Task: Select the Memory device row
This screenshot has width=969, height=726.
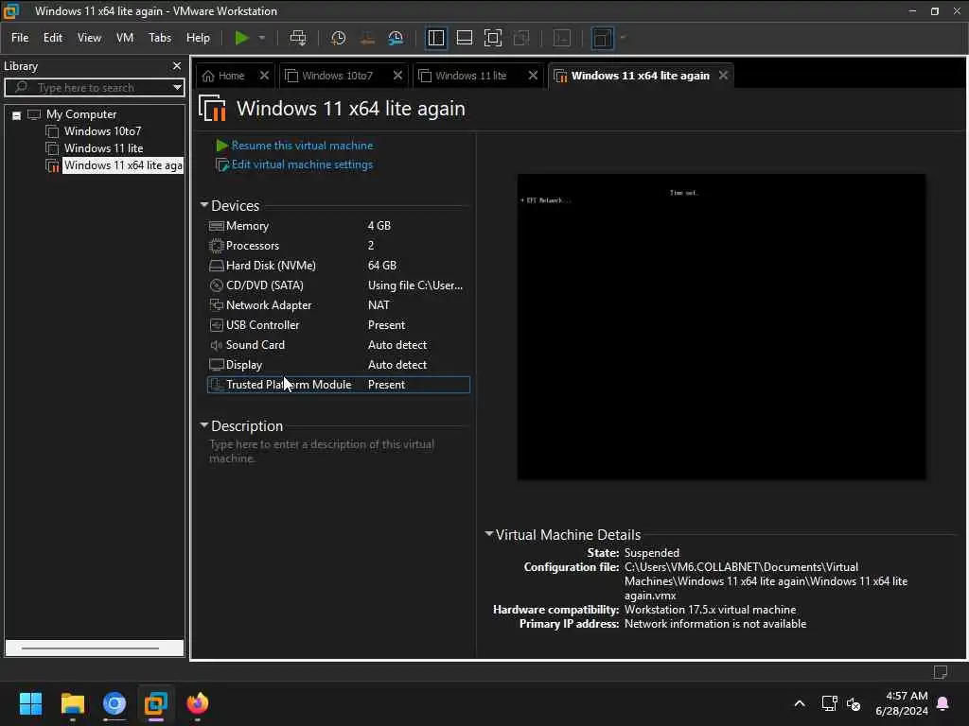Action: (338, 226)
